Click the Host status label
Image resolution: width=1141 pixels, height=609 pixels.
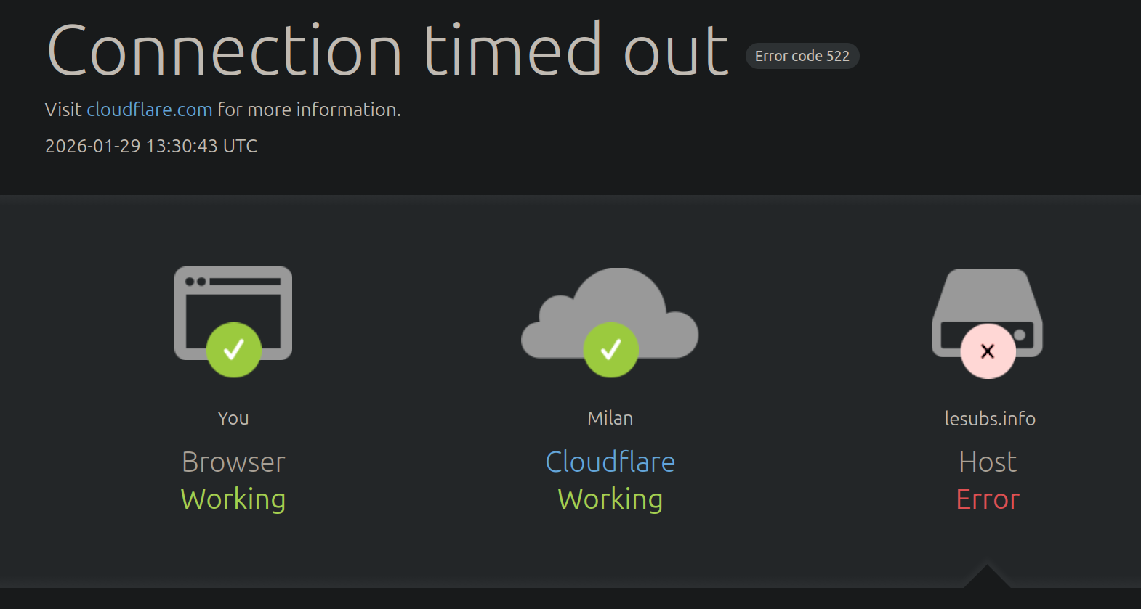[x=987, y=462]
